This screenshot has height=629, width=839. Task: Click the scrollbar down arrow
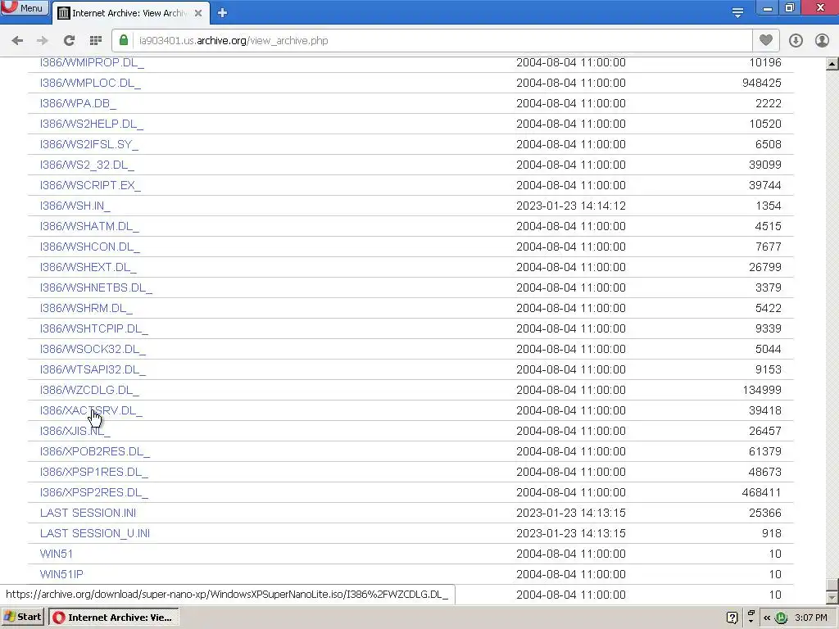click(x=832, y=597)
